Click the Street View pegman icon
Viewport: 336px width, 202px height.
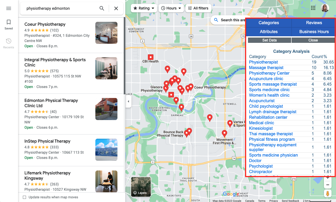pos(327,194)
